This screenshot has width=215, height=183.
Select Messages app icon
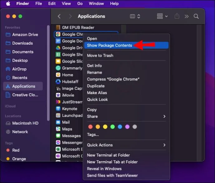pyautogui.click(x=58, y=136)
